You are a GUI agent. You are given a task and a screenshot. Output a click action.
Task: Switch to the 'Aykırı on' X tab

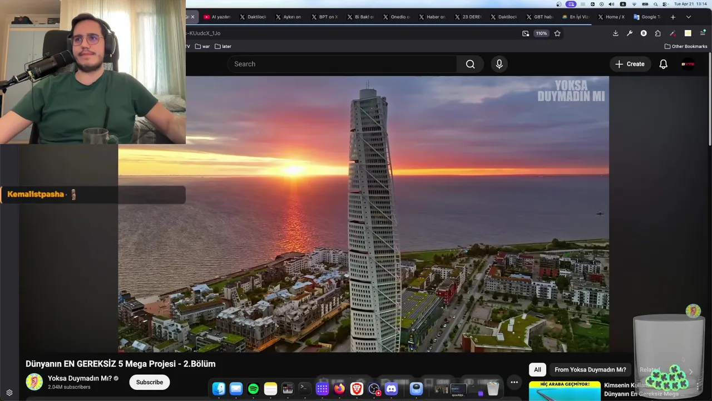click(x=288, y=17)
